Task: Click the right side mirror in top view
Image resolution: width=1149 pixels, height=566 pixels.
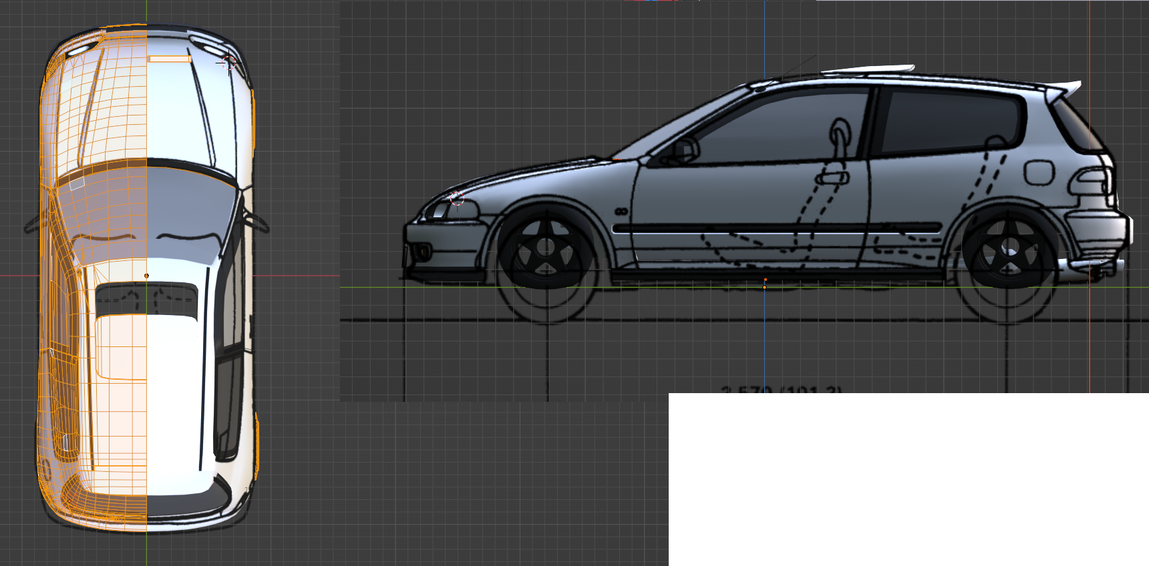Action: tap(256, 220)
